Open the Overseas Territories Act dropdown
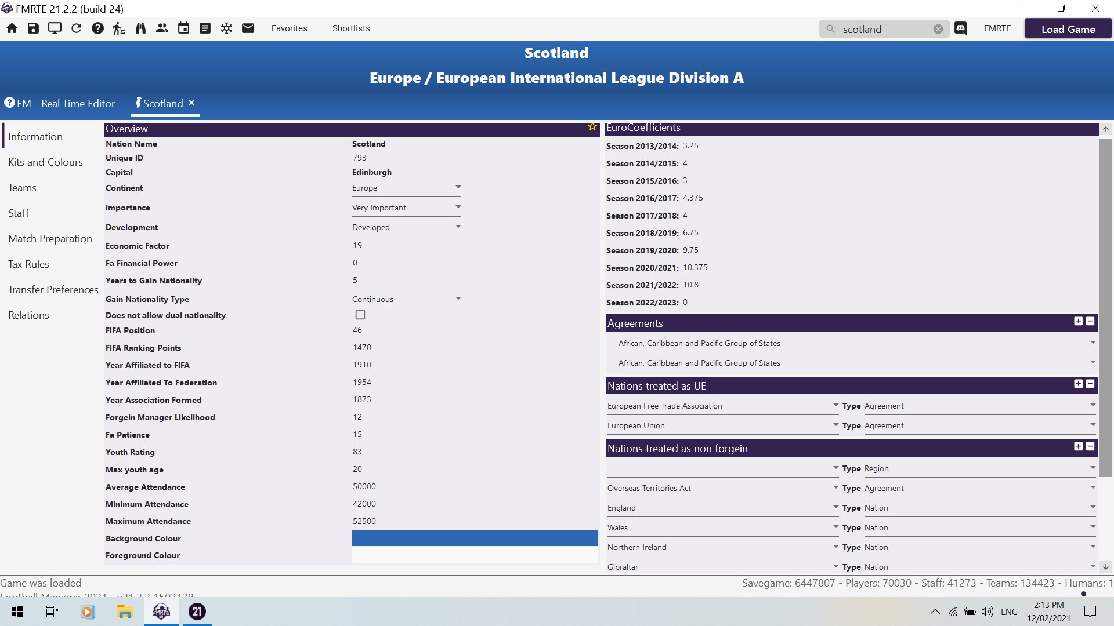The width and height of the screenshot is (1114, 626). [x=723, y=488]
